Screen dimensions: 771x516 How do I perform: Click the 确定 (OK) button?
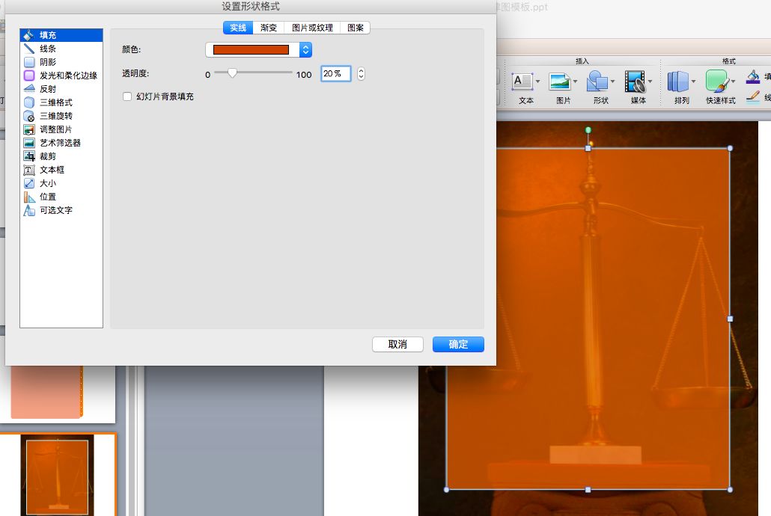point(458,344)
